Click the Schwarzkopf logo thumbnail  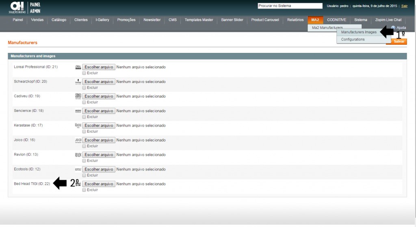coord(78,82)
